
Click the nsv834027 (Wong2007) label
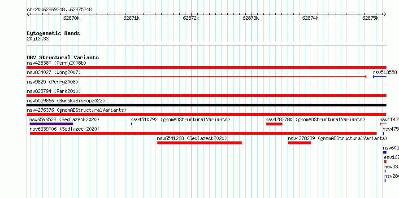point(54,72)
